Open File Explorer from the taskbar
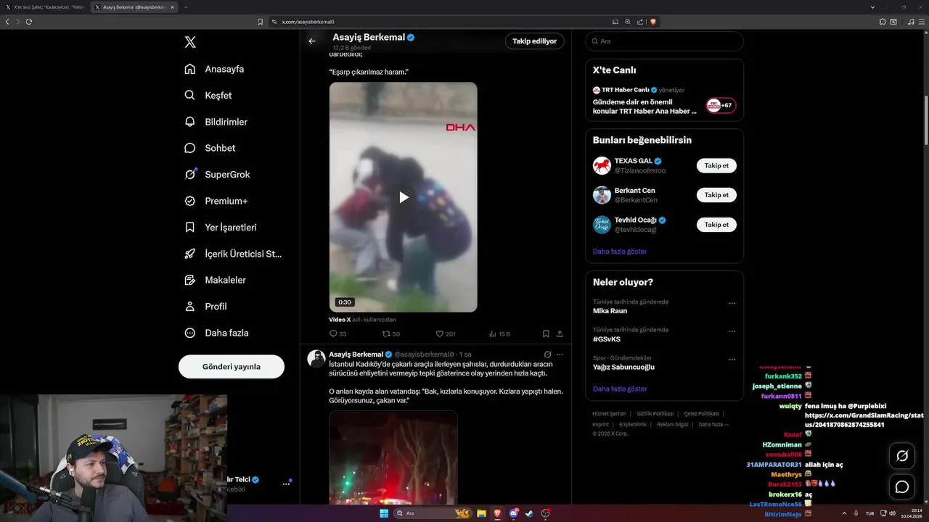 tap(481, 513)
